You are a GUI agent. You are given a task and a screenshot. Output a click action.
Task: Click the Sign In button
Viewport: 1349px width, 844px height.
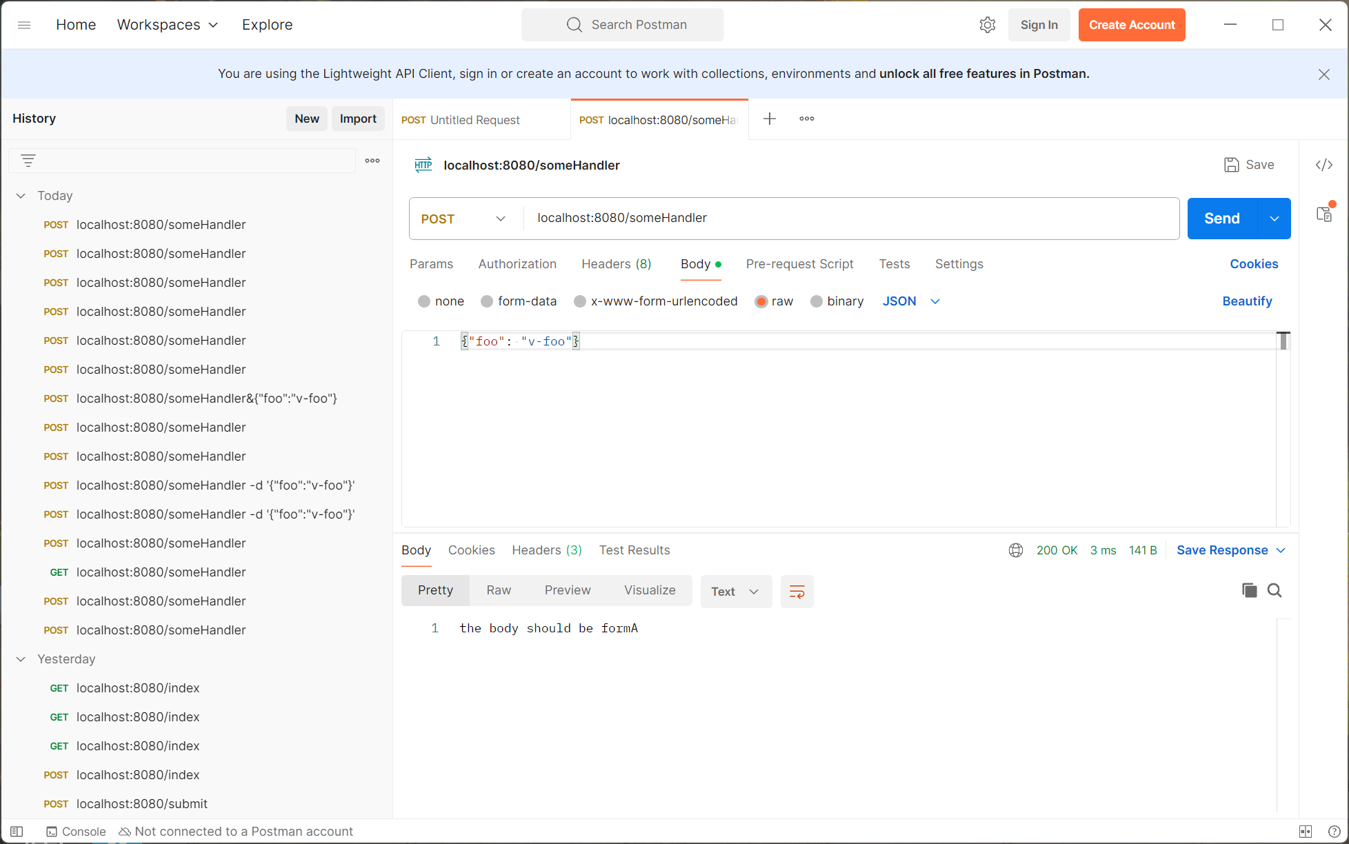(1039, 25)
